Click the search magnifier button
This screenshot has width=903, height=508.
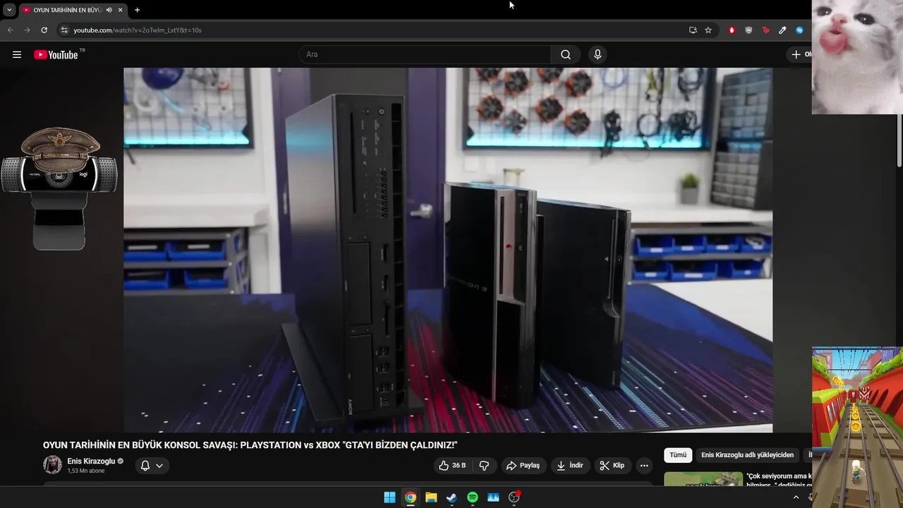566,54
